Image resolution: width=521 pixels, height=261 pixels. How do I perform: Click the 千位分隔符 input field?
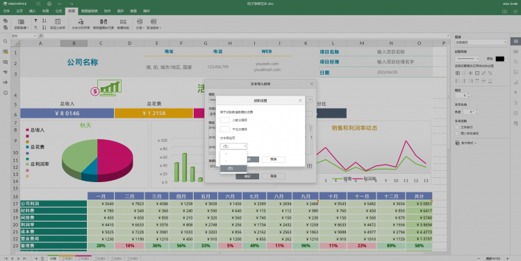(x=224, y=129)
